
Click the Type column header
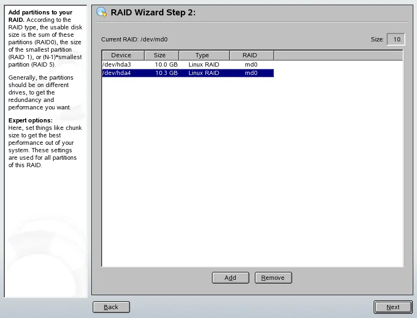coord(204,55)
